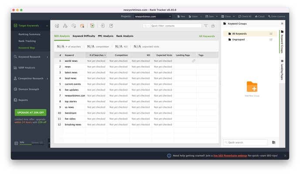Viewport: 300px width, 174px height.
Task: Click the edit pencil toolbar icon
Action: click(111, 26)
